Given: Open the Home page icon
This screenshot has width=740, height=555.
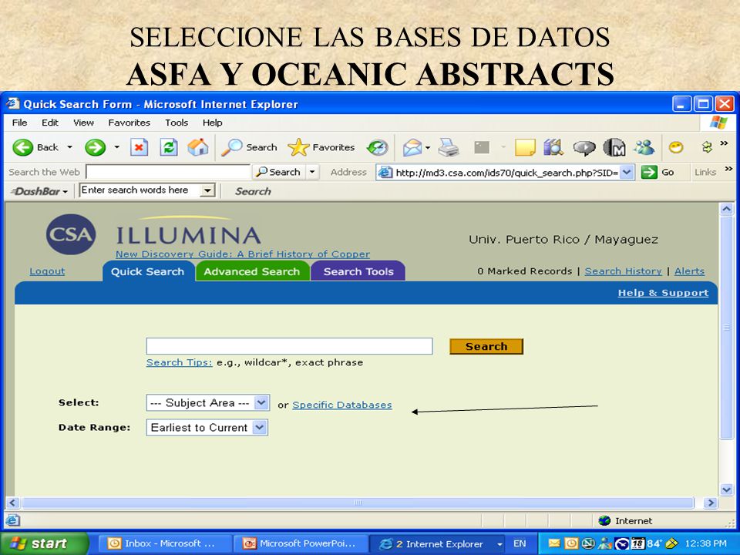Looking at the screenshot, I should [x=198, y=147].
